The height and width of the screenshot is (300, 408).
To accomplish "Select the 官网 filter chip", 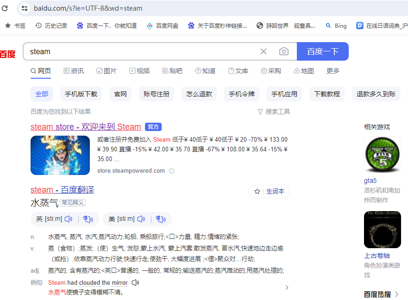I will click(x=120, y=94).
